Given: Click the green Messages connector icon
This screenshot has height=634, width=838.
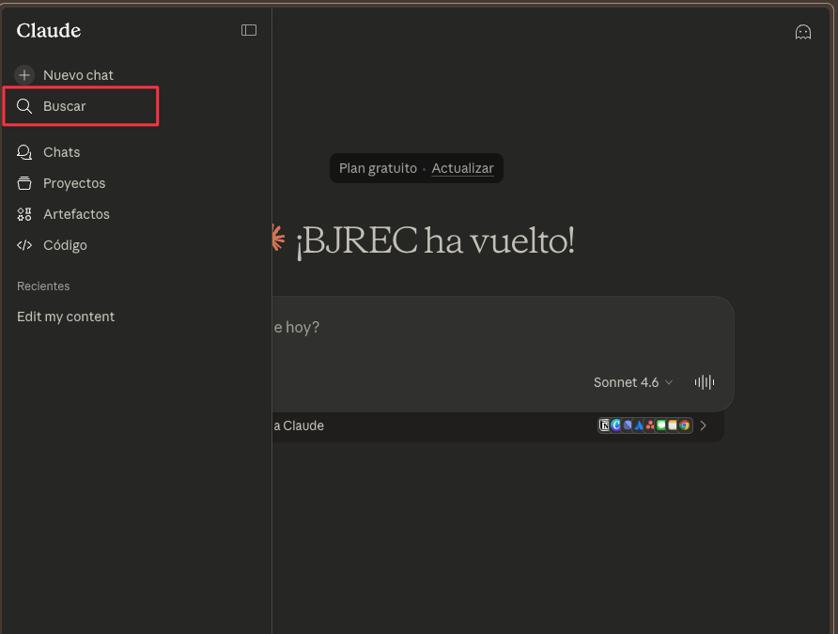Looking at the screenshot, I should (661, 425).
